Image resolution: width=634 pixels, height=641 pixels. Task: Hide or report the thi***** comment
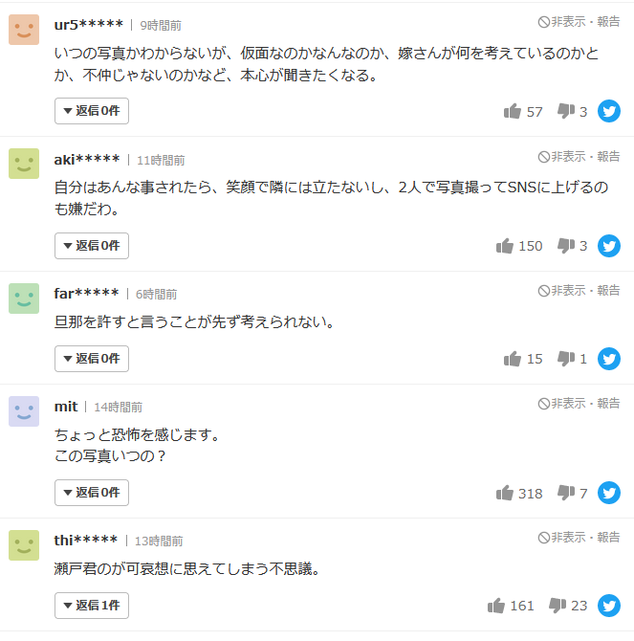pyautogui.click(x=579, y=537)
